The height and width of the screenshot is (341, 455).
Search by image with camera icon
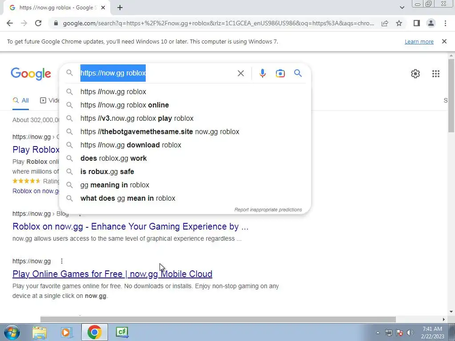point(280,73)
